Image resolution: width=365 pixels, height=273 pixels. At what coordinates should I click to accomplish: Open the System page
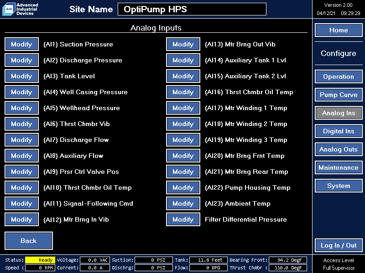[x=339, y=186]
